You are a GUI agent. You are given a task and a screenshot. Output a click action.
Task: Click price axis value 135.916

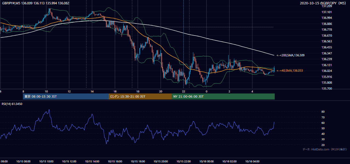click(326, 77)
